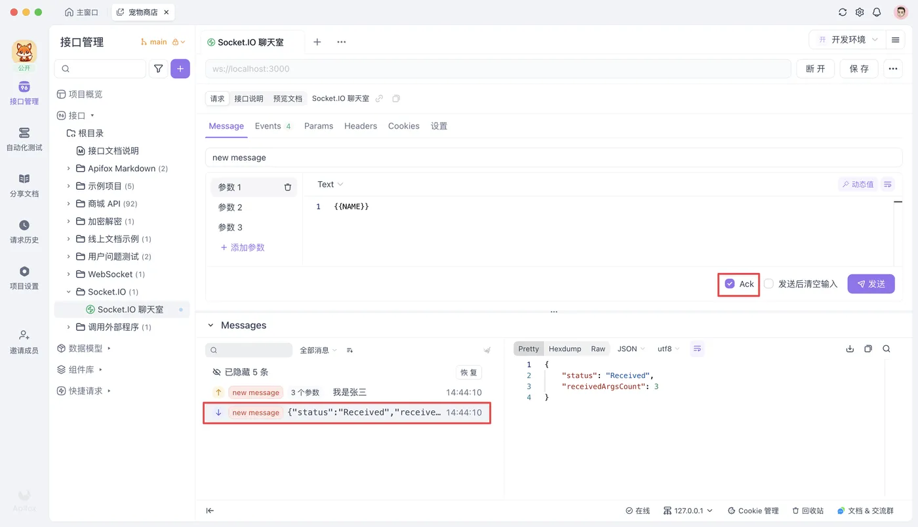
Task: Click the link icon beside Socket.IO 聊天室 title
Action: pos(379,98)
